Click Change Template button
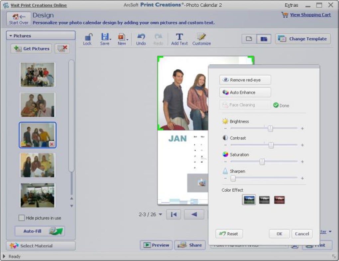 point(303,39)
